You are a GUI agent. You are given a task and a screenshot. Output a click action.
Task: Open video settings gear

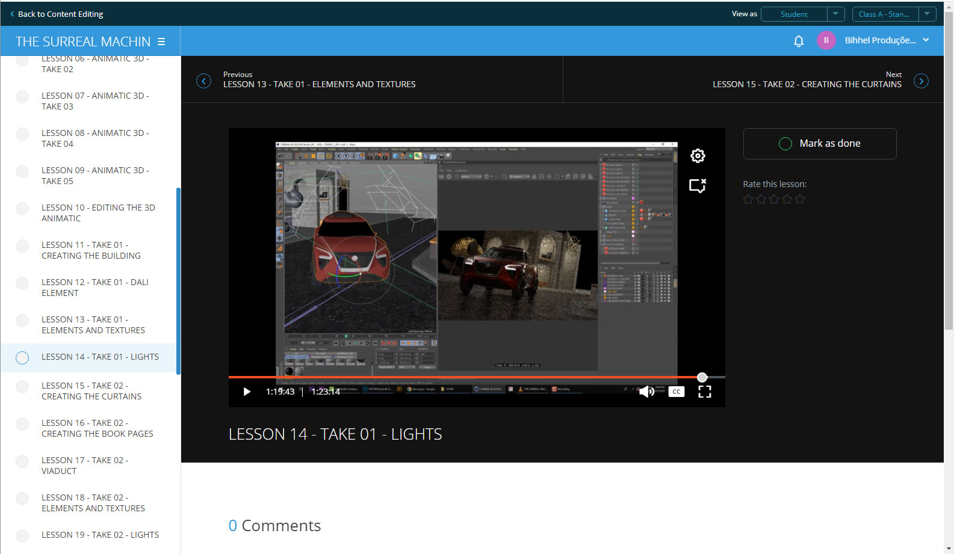(x=698, y=156)
